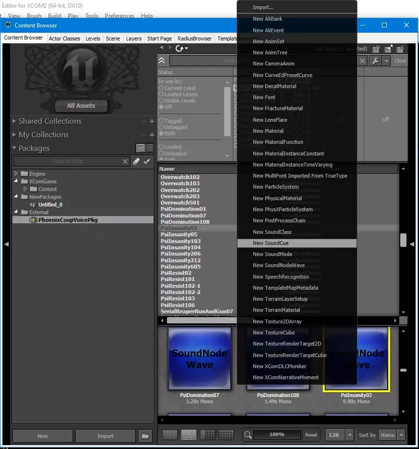
Task: Click the refresh/sync arrow icon in toolbar
Action: (x=179, y=48)
